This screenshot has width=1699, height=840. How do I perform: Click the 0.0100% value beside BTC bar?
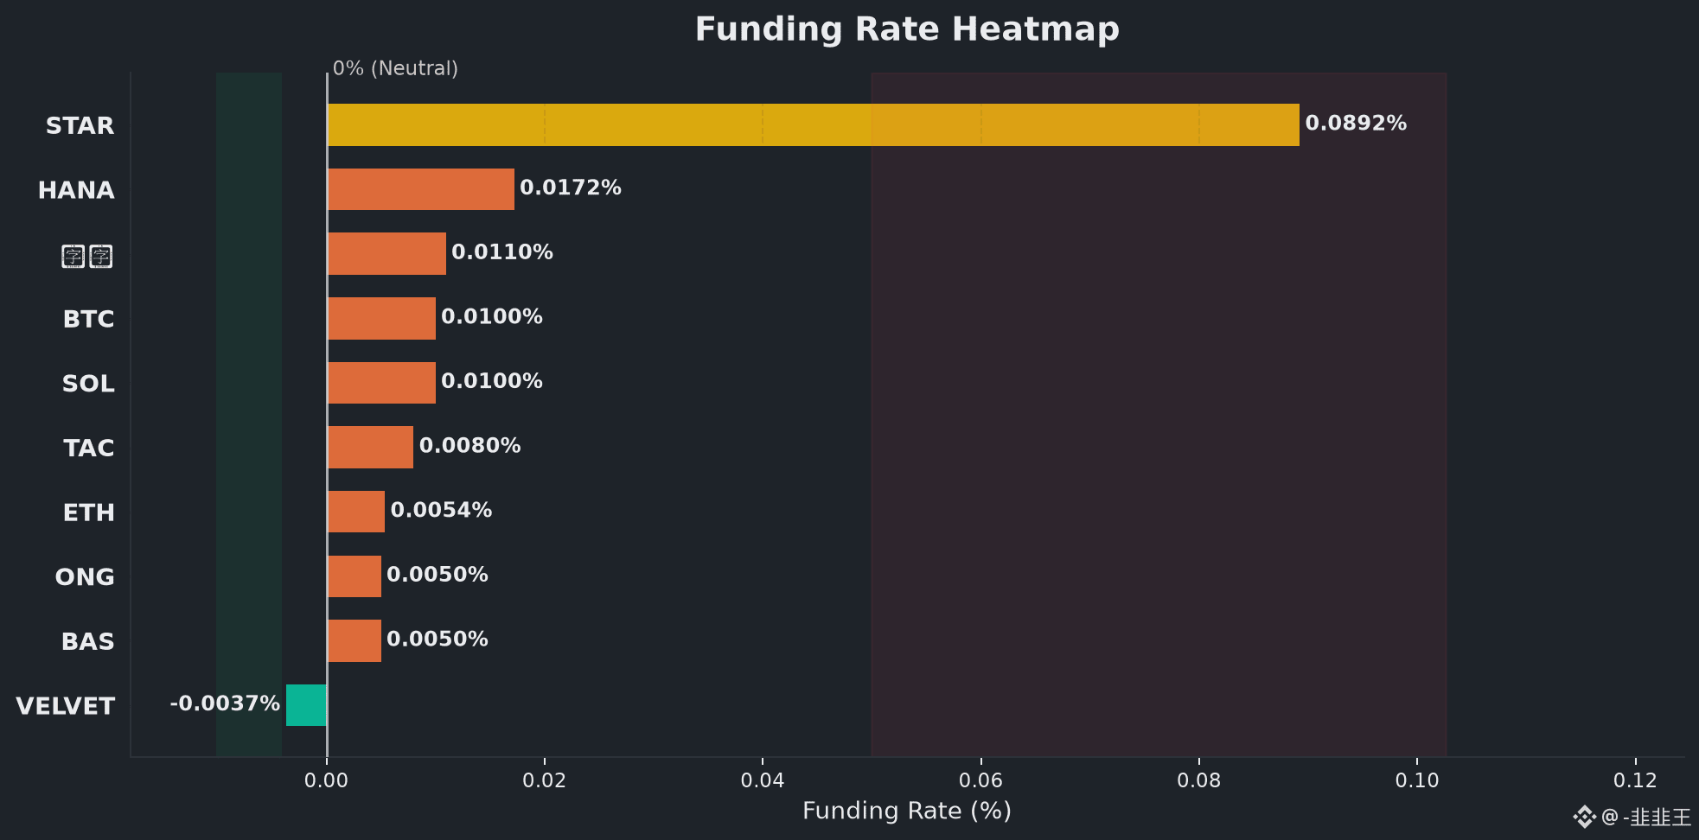click(x=492, y=317)
